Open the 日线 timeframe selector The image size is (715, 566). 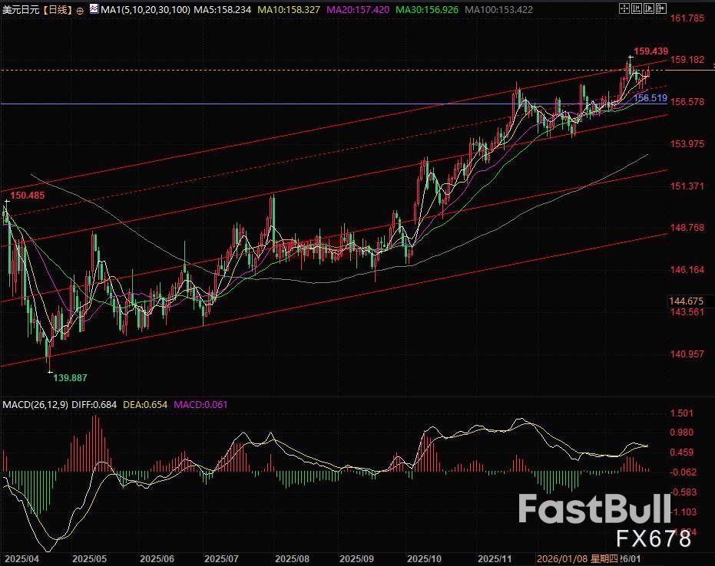58,10
